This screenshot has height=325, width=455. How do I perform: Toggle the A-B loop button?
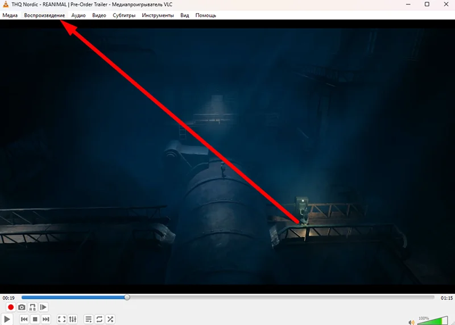32,307
